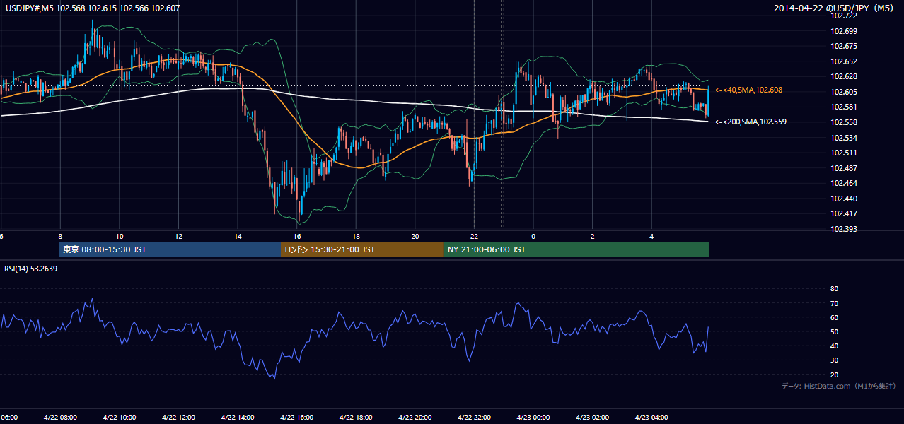Click hour tick 18 under price chart
This screenshot has height=424, width=904.
[356, 236]
